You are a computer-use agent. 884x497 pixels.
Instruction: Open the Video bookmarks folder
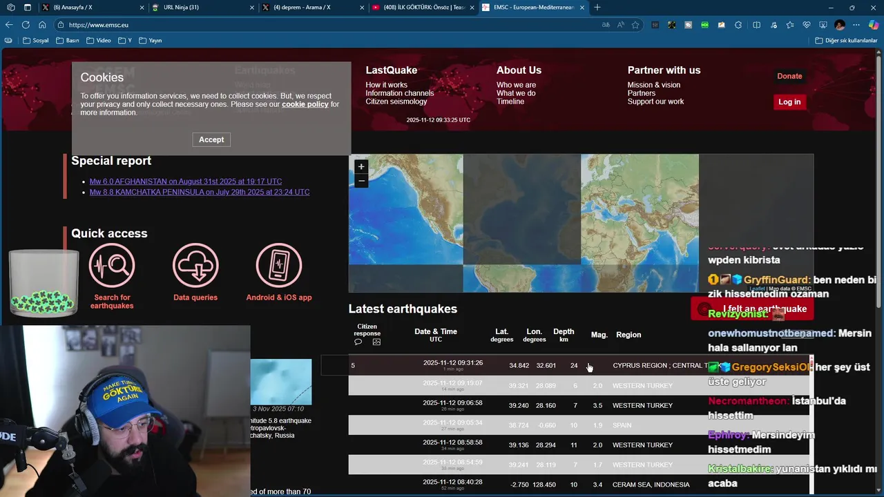(99, 41)
